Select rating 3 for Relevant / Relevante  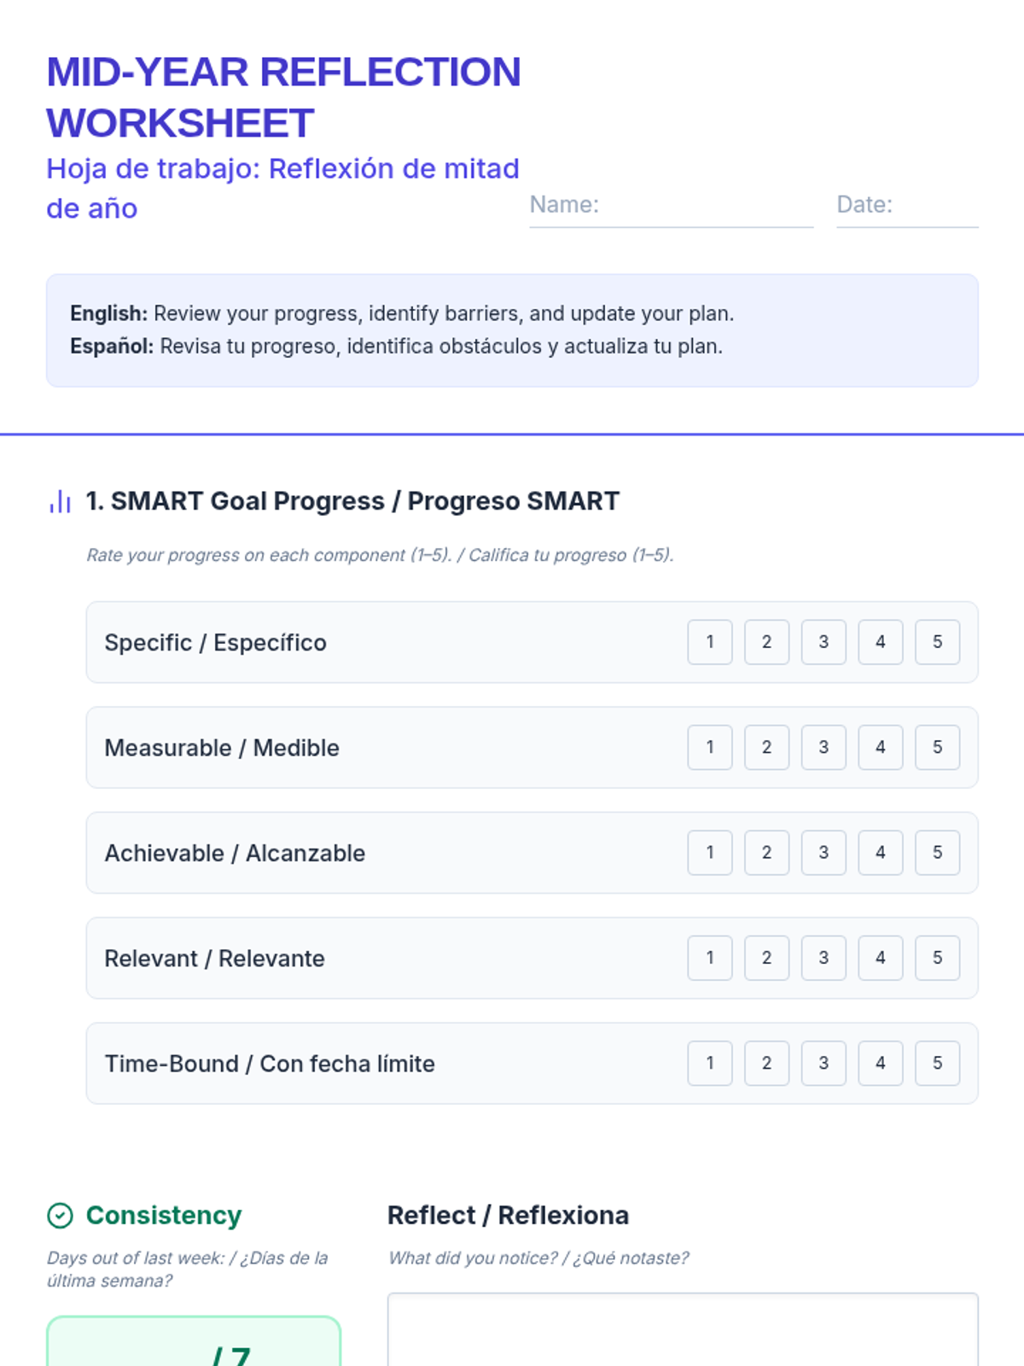[x=823, y=958]
